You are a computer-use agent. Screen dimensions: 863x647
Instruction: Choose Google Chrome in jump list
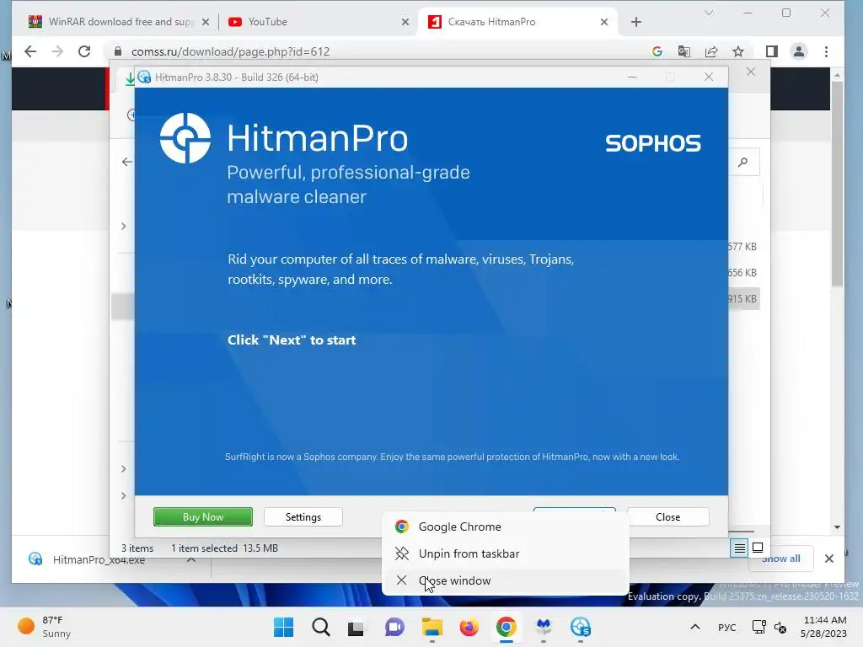click(506, 527)
